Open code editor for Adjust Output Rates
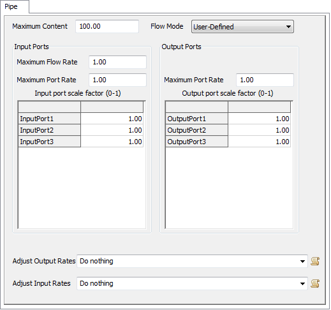The height and width of the screenshot is (310, 331). pyautogui.click(x=315, y=261)
